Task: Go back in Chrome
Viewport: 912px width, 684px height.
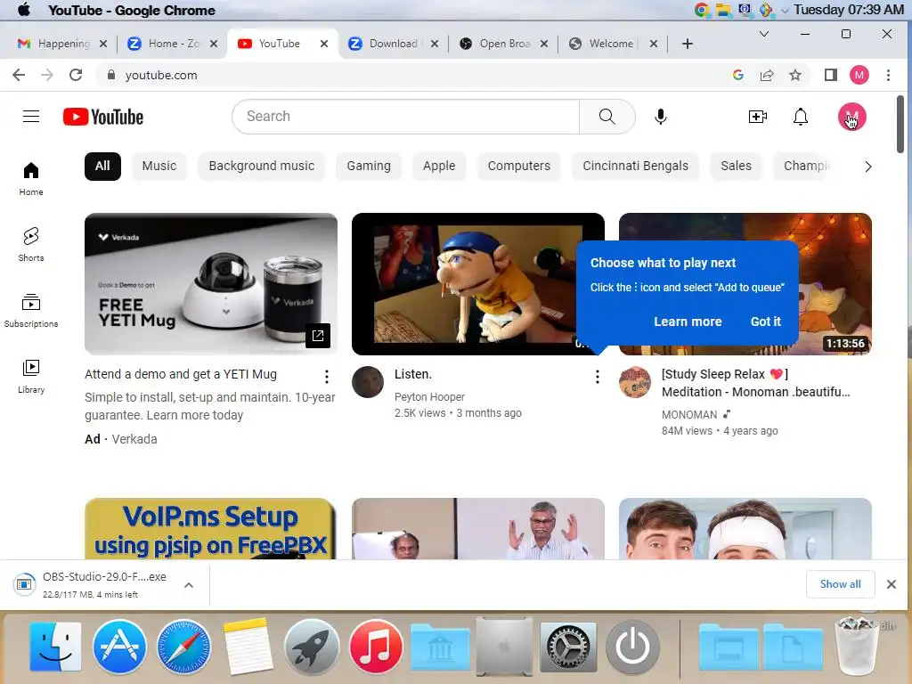Action: 19,75
